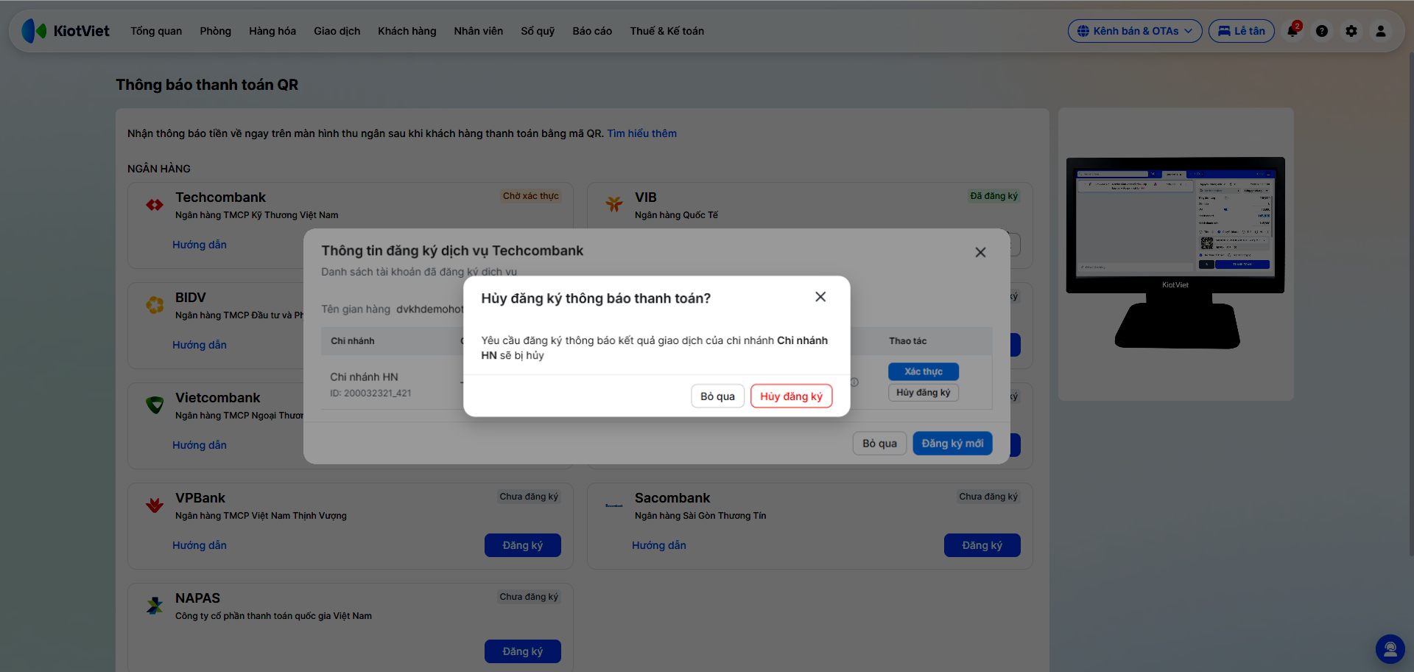Screen dimensions: 1414x672
Task: Click the VPBank logo icon
Action: pos(155,505)
